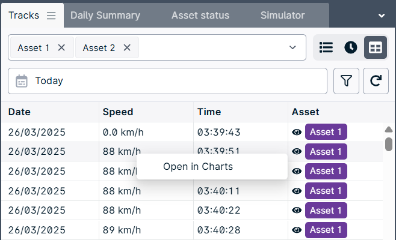Click Asset 1 badge in 03:40:28 row

click(326, 230)
